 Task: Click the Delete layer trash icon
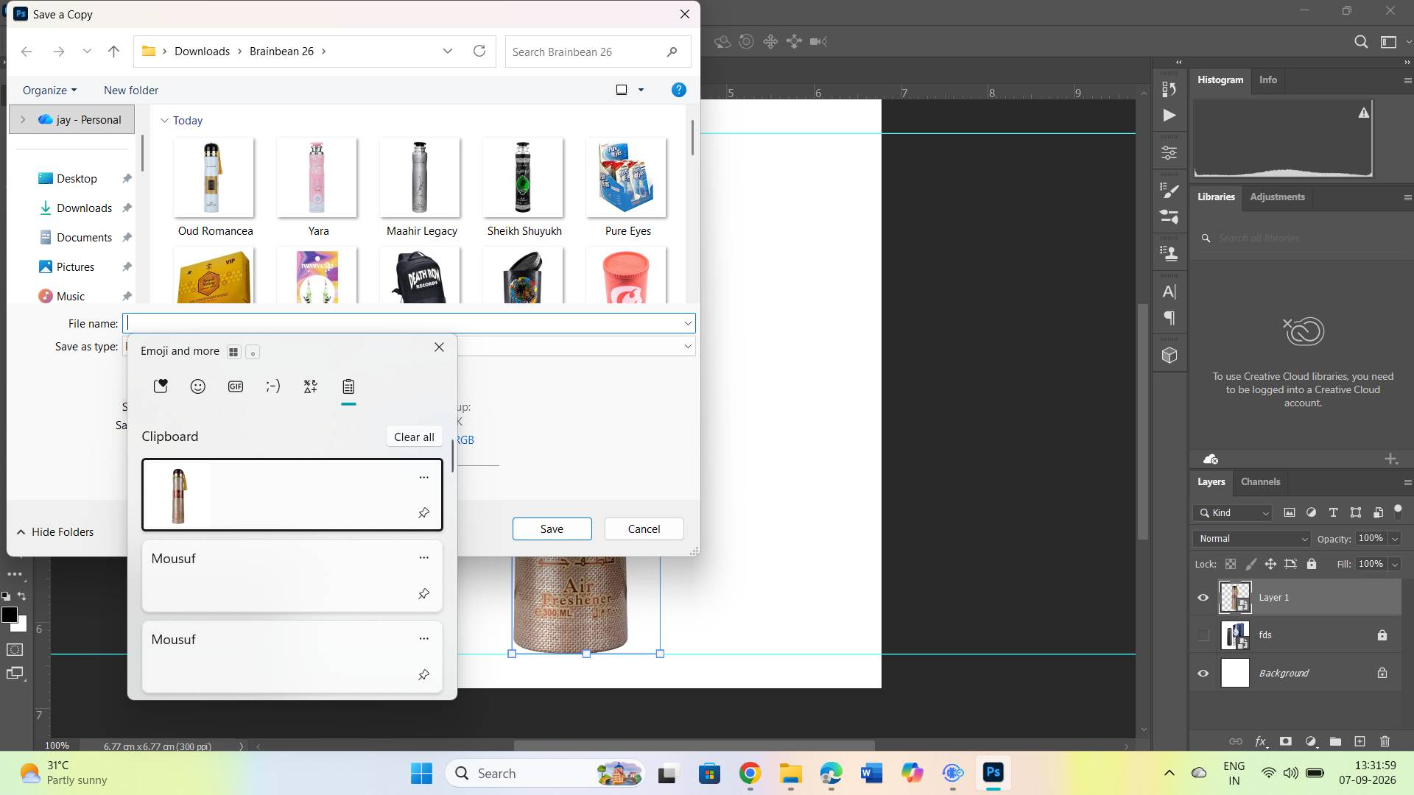pos(1385,741)
